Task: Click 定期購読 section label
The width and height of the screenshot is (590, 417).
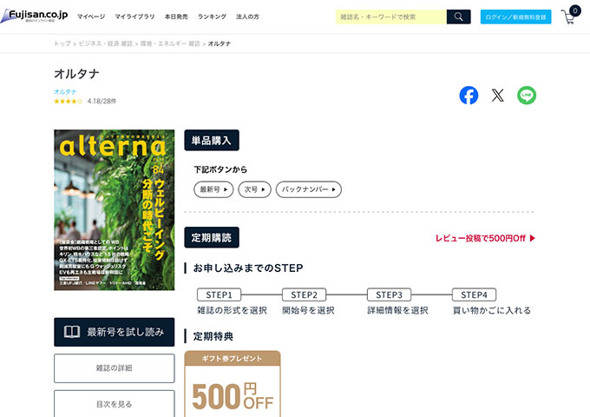Action: click(212, 237)
